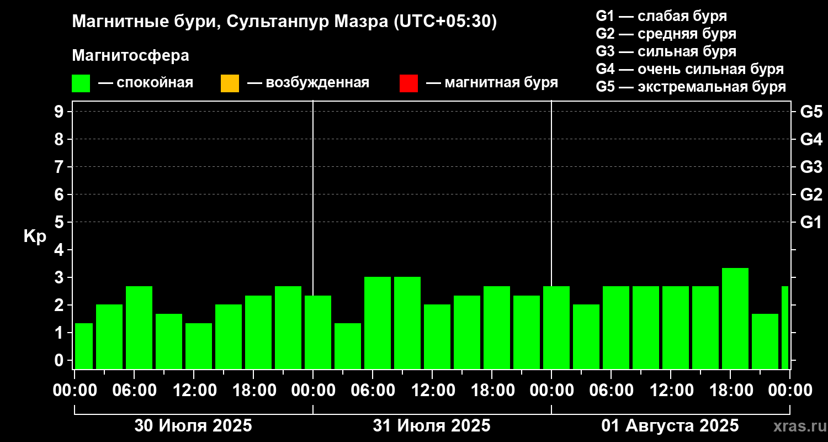The image size is (828, 442).
Task: Click the right-axis 'G3' storm level label
Action: point(811,167)
